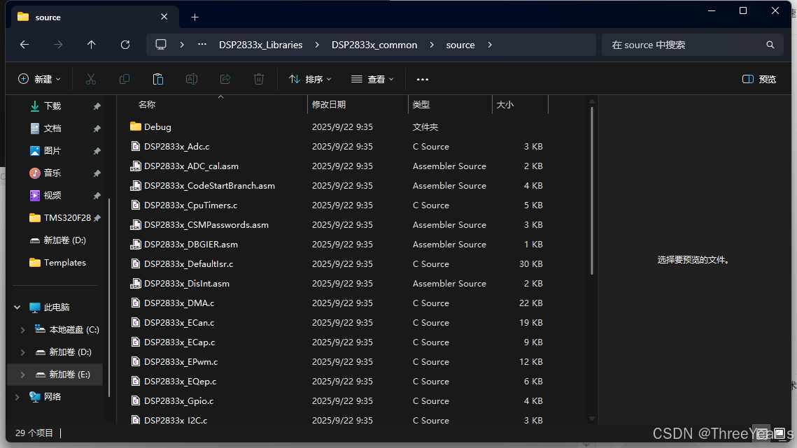Open the toolbar See more ellipsis menu
Image resolution: width=797 pixels, height=448 pixels.
(x=423, y=79)
